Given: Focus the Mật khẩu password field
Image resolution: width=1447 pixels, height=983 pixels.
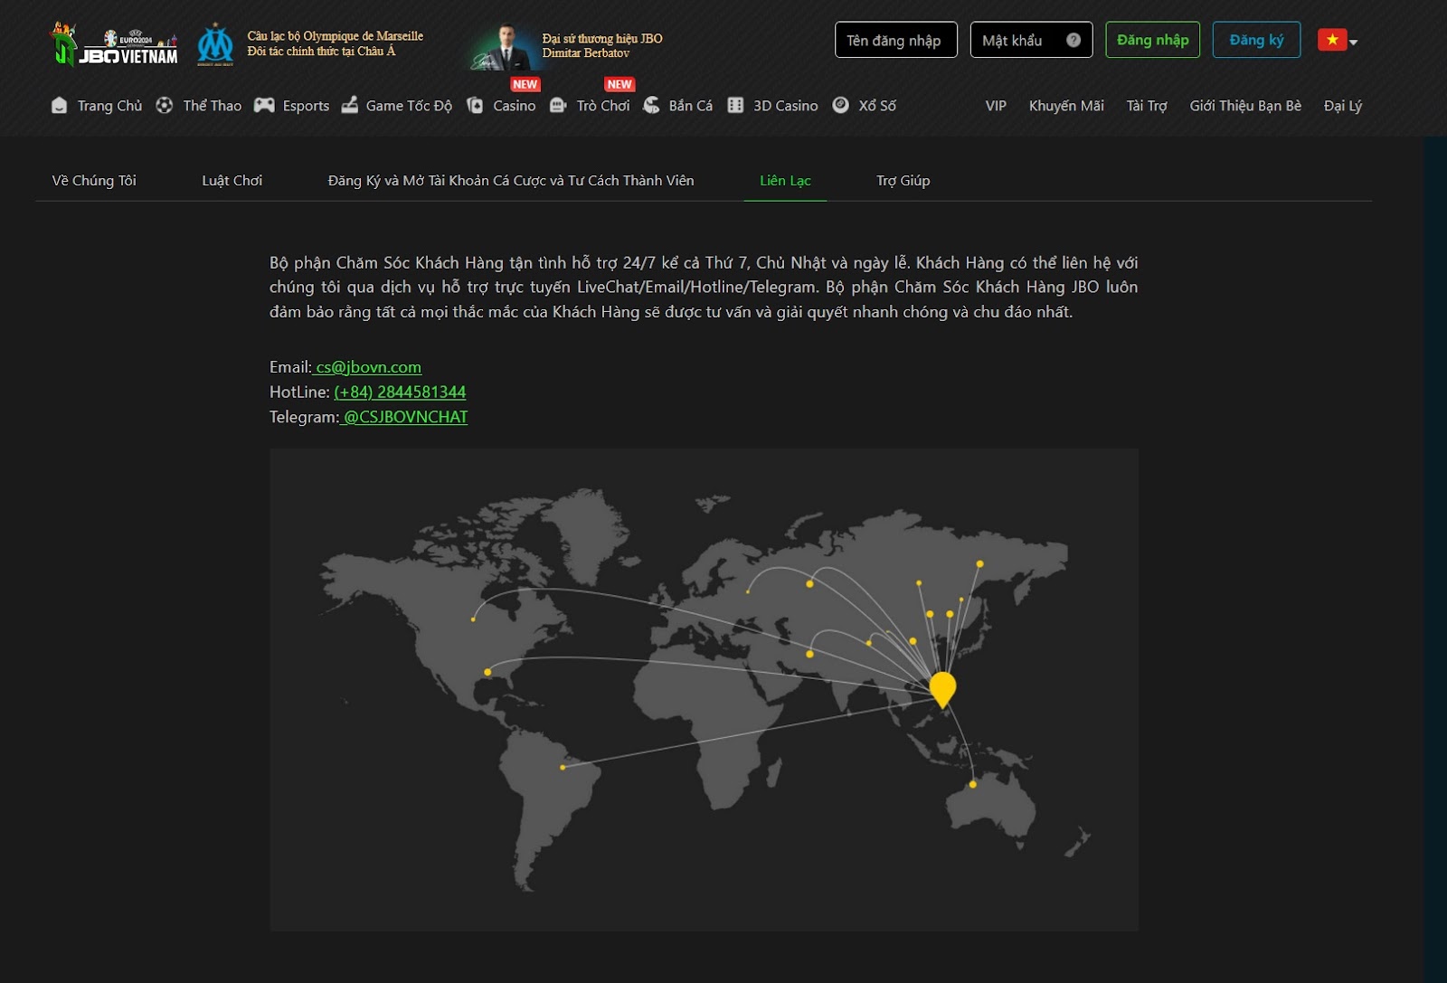Looking at the screenshot, I should [x=1031, y=40].
